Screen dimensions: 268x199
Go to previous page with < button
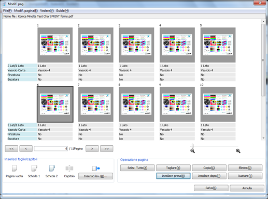[x=26, y=149]
